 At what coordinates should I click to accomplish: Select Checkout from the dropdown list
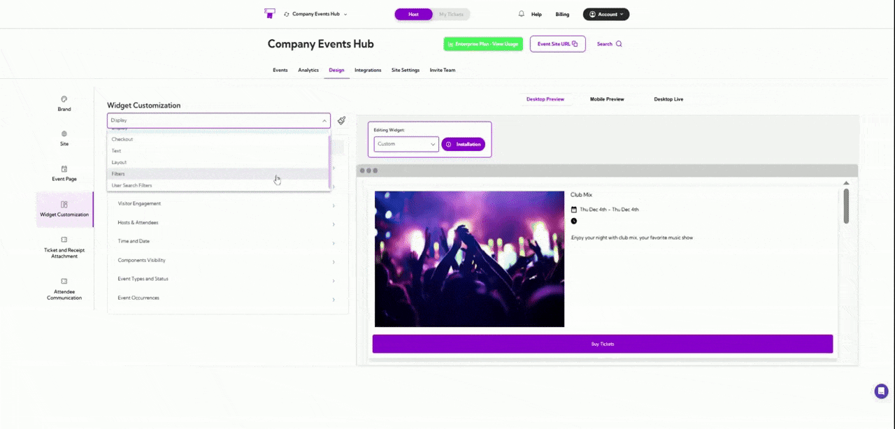click(217, 139)
